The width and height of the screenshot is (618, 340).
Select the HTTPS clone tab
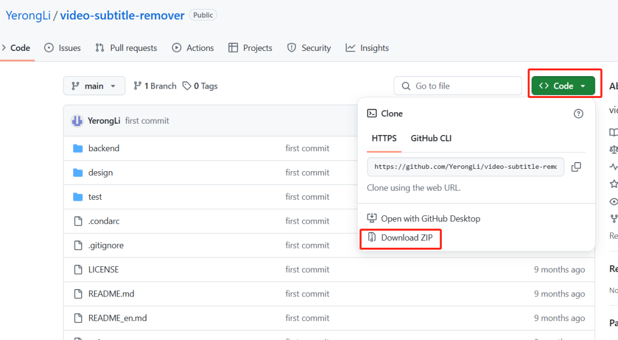[x=384, y=139]
